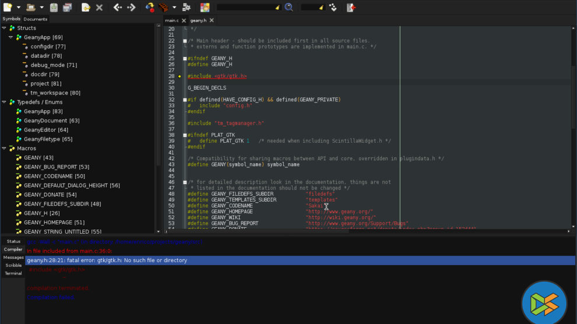Compile the current file via toolbar

150,8
